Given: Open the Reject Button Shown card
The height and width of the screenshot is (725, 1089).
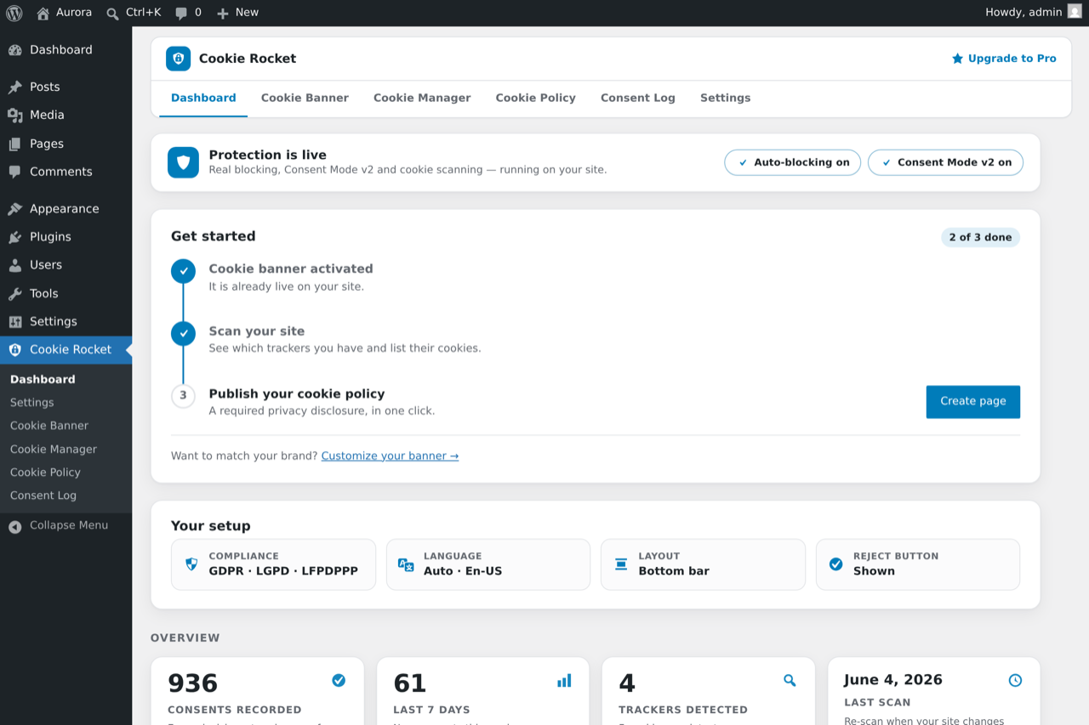Looking at the screenshot, I should pos(918,564).
